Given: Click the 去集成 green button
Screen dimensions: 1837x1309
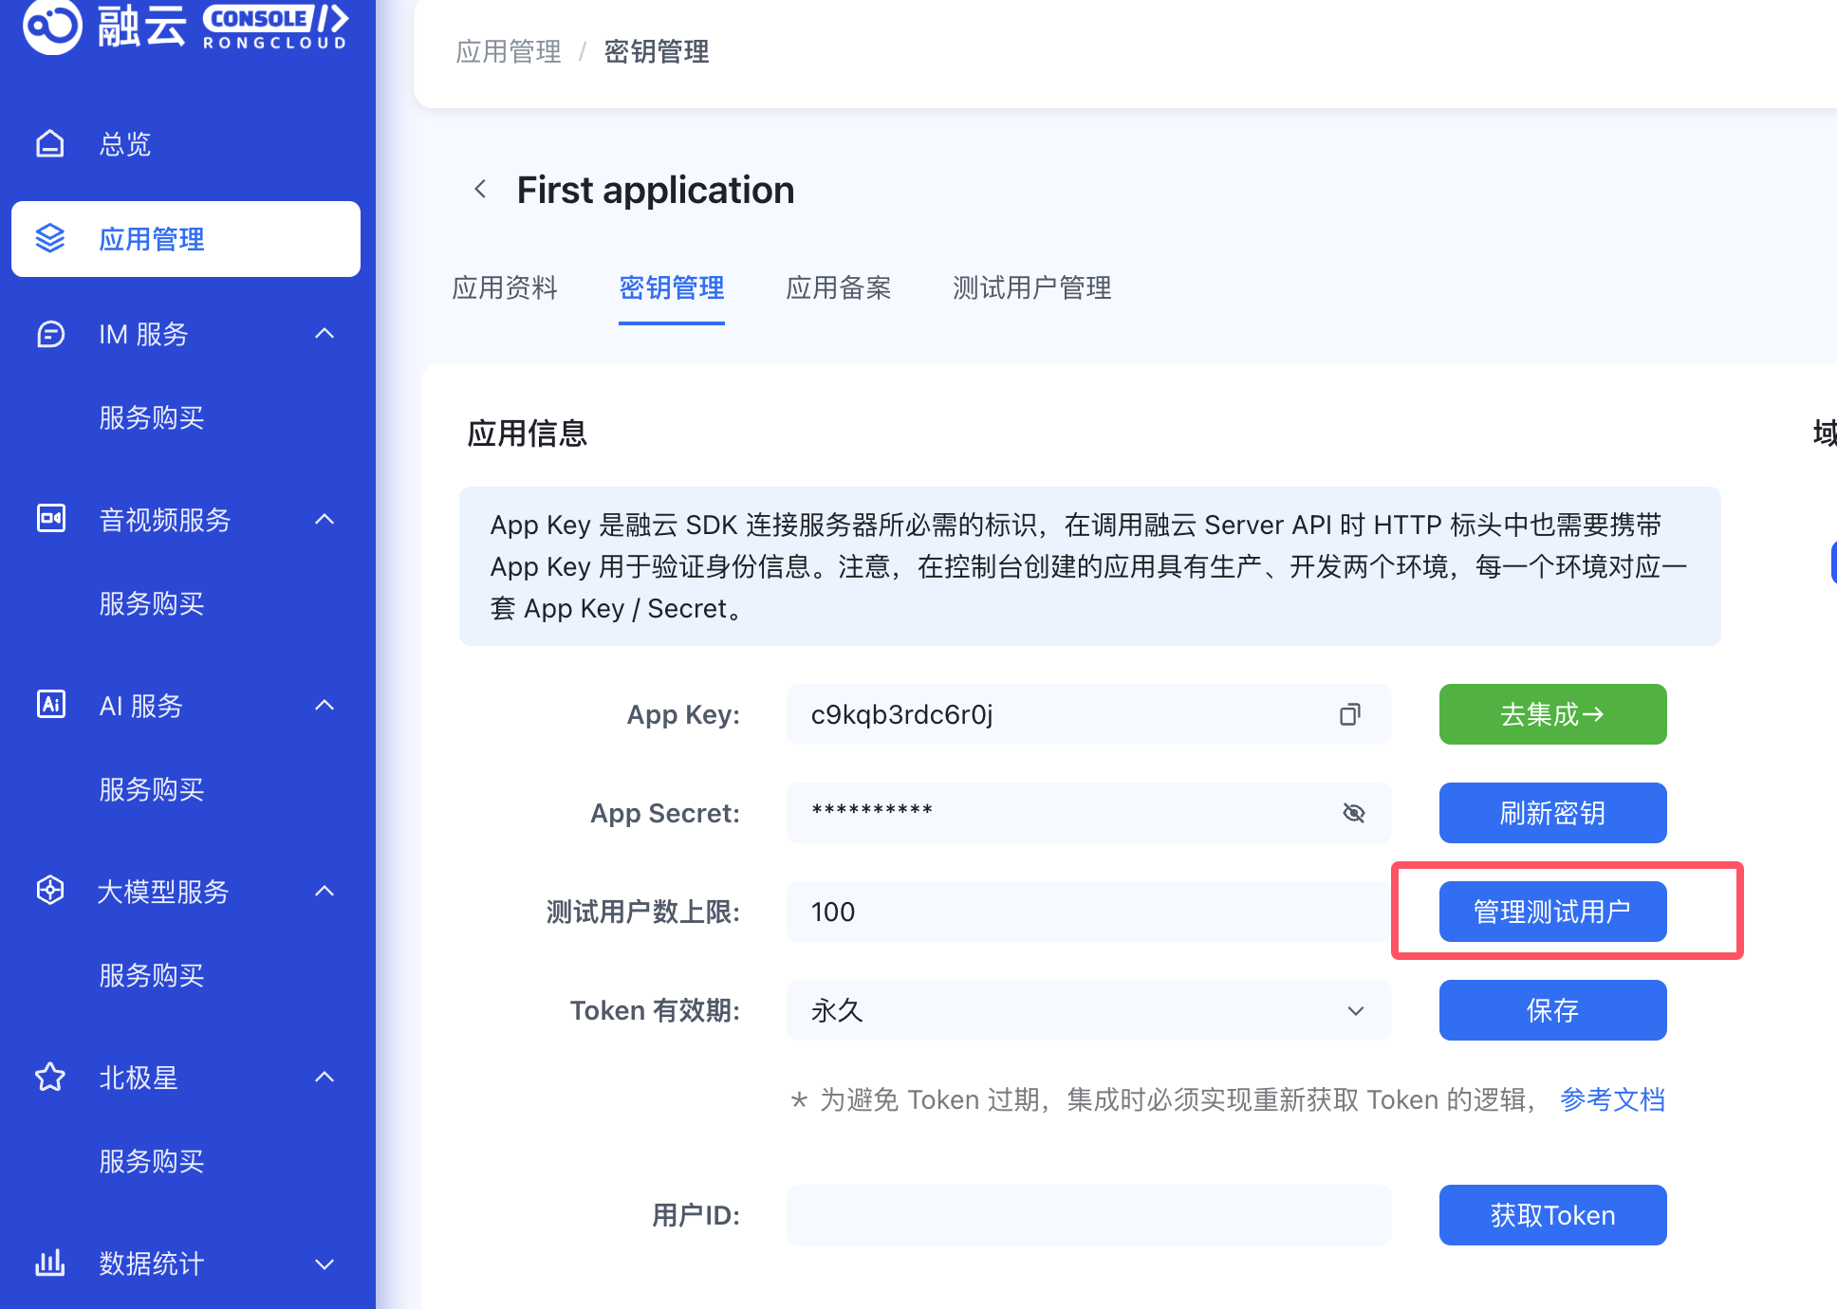Looking at the screenshot, I should [1552, 714].
